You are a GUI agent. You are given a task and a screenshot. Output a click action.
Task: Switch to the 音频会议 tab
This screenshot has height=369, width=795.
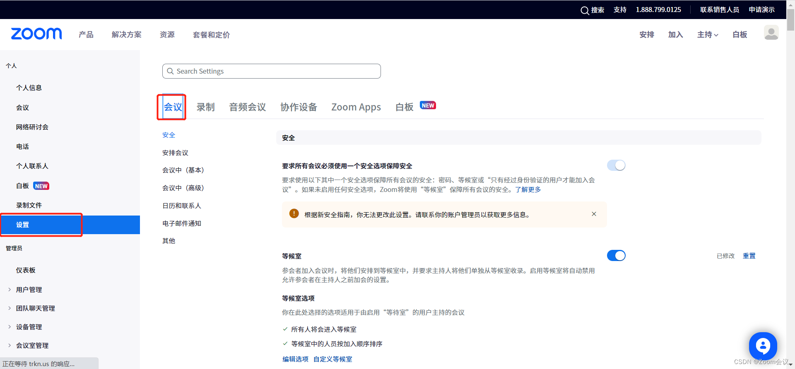pyautogui.click(x=248, y=107)
